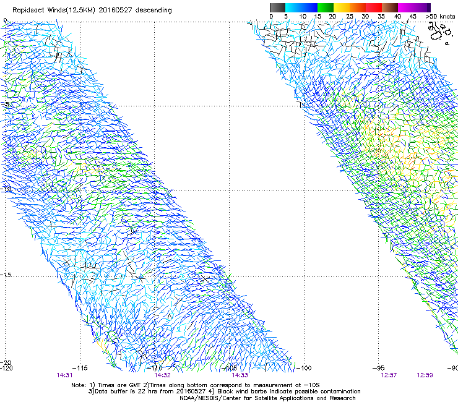Click the title 'Rapidscat Winds(12.5KM) 20160527 descending'

[92, 11]
